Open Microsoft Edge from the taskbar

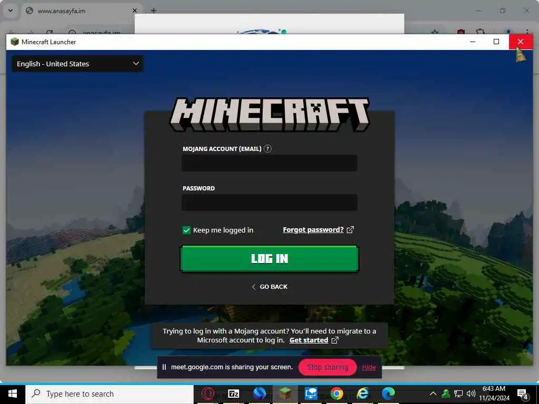coord(388,393)
